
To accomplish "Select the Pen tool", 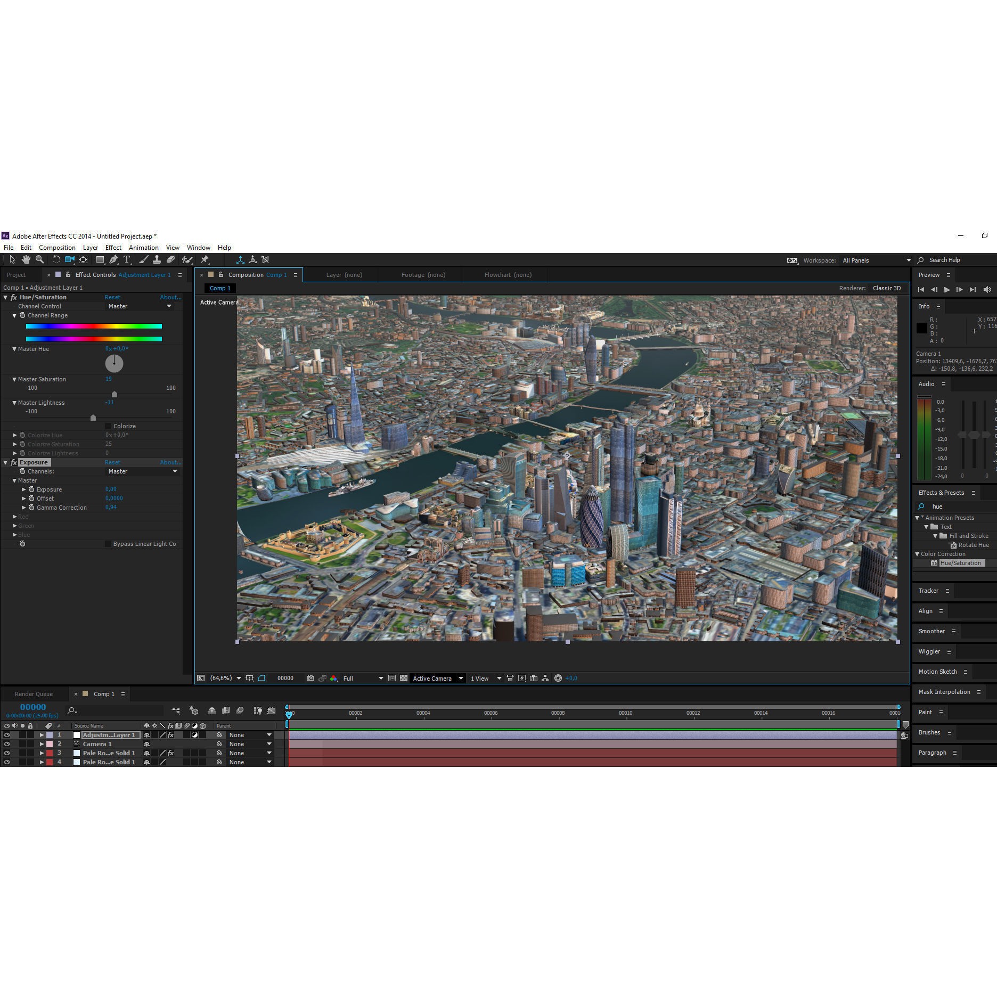I will click(x=112, y=260).
